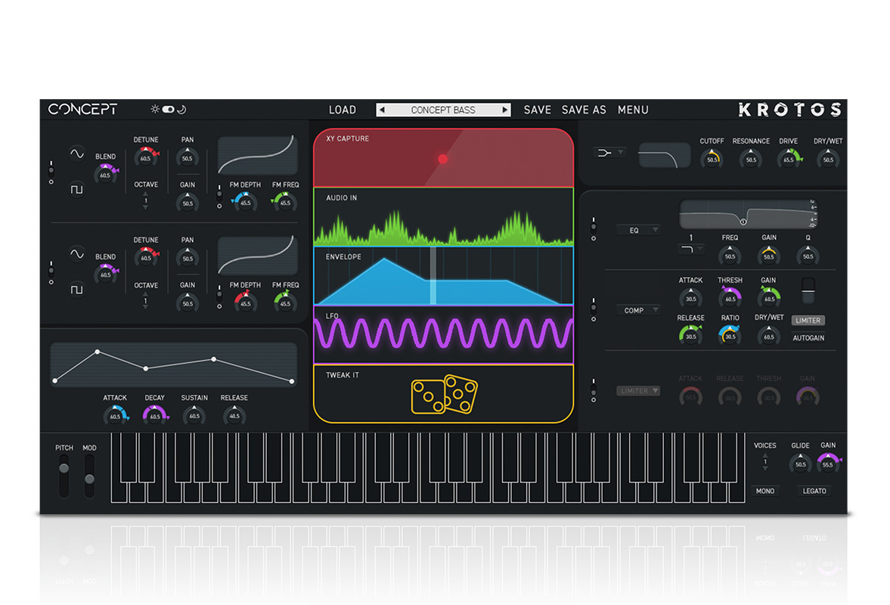Click the red dot on XY Capture pad
890x605 pixels.
(x=442, y=159)
